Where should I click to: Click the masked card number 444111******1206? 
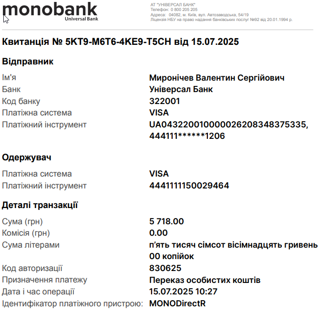(187, 136)
